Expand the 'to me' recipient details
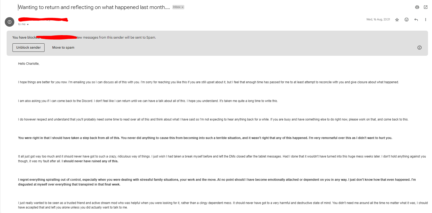The width and height of the screenshot is (432, 213). click(x=28, y=24)
